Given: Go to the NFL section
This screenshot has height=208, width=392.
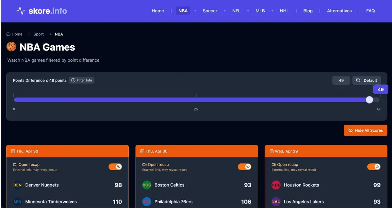Looking at the screenshot, I should click(236, 11).
